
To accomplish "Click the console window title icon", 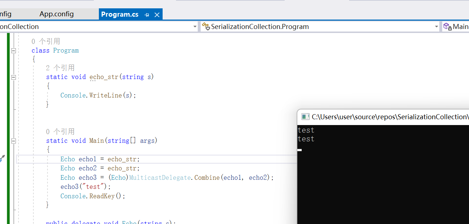I will coord(305,117).
